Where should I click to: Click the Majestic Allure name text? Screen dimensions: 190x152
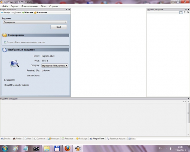[x=48, y=56]
